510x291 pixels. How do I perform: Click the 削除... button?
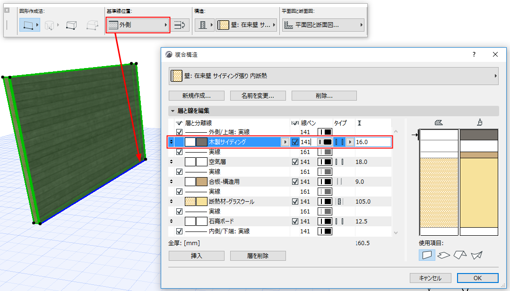[x=324, y=95]
